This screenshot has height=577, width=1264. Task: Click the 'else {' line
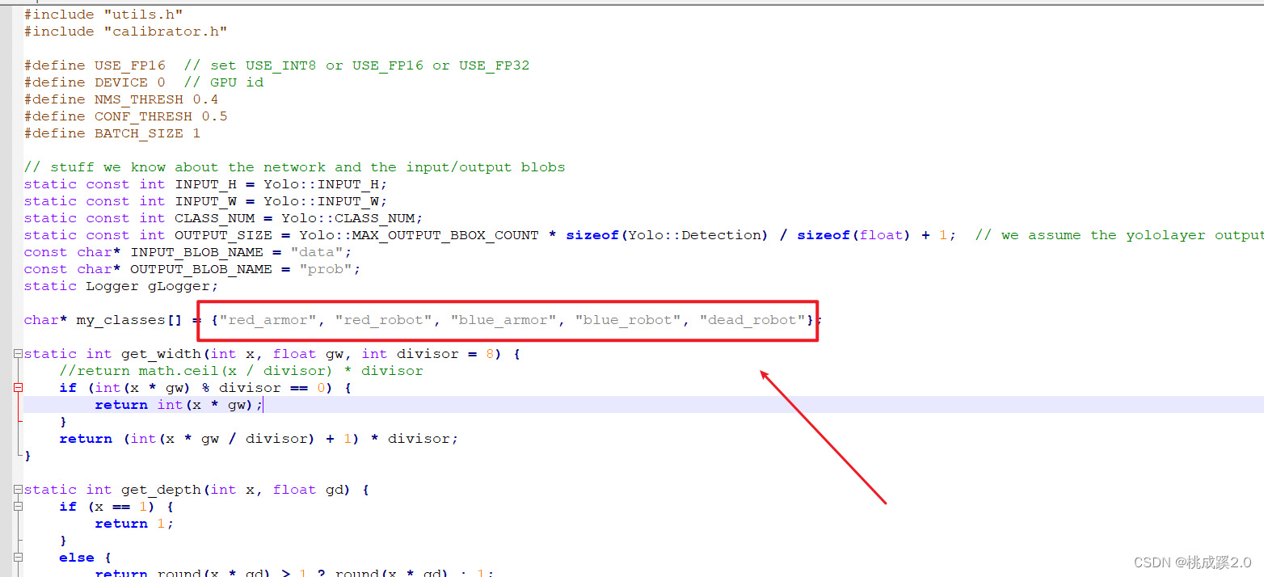86,558
